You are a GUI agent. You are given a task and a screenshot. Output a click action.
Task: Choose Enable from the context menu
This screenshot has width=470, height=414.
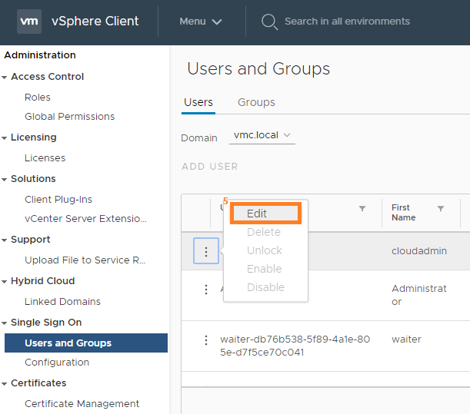(265, 269)
